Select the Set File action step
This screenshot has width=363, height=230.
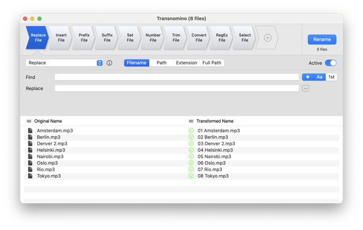point(130,37)
